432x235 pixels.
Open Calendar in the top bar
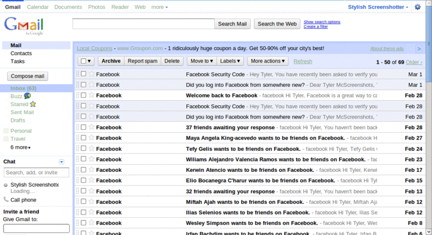pos(38,7)
